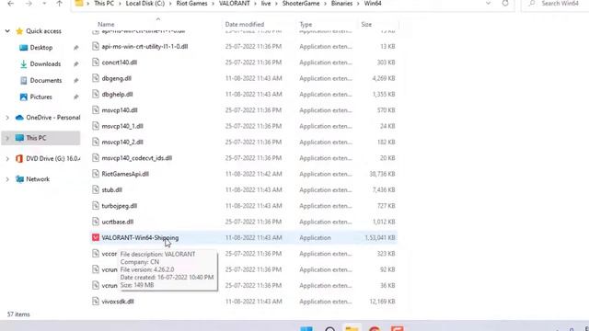The width and height of the screenshot is (589, 331).
Task: Click the turbojpeg.dll file icon
Action: (x=96, y=206)
